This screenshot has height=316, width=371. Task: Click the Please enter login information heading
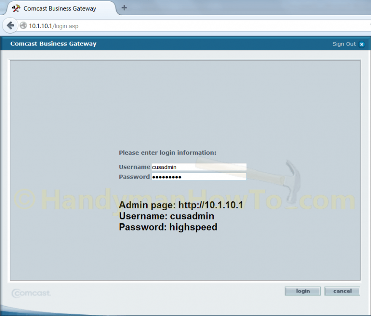[x=167, y=153]
